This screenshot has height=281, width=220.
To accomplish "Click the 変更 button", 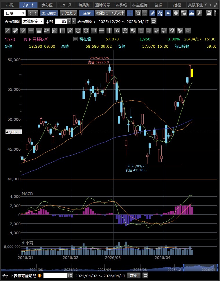I will (135, 275).
